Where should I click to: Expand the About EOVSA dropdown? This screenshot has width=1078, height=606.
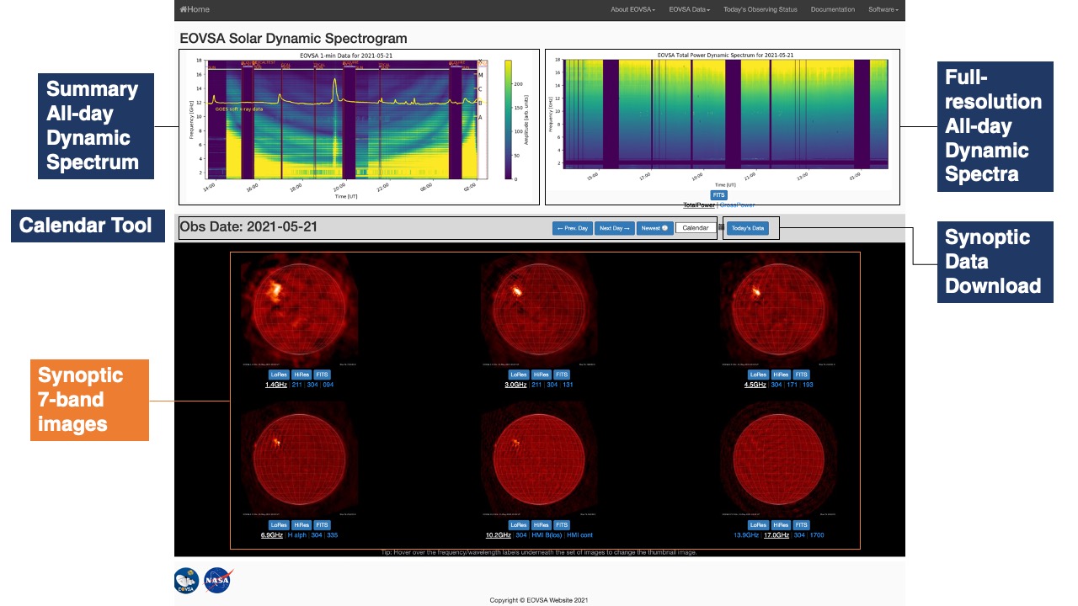point(632,9)
